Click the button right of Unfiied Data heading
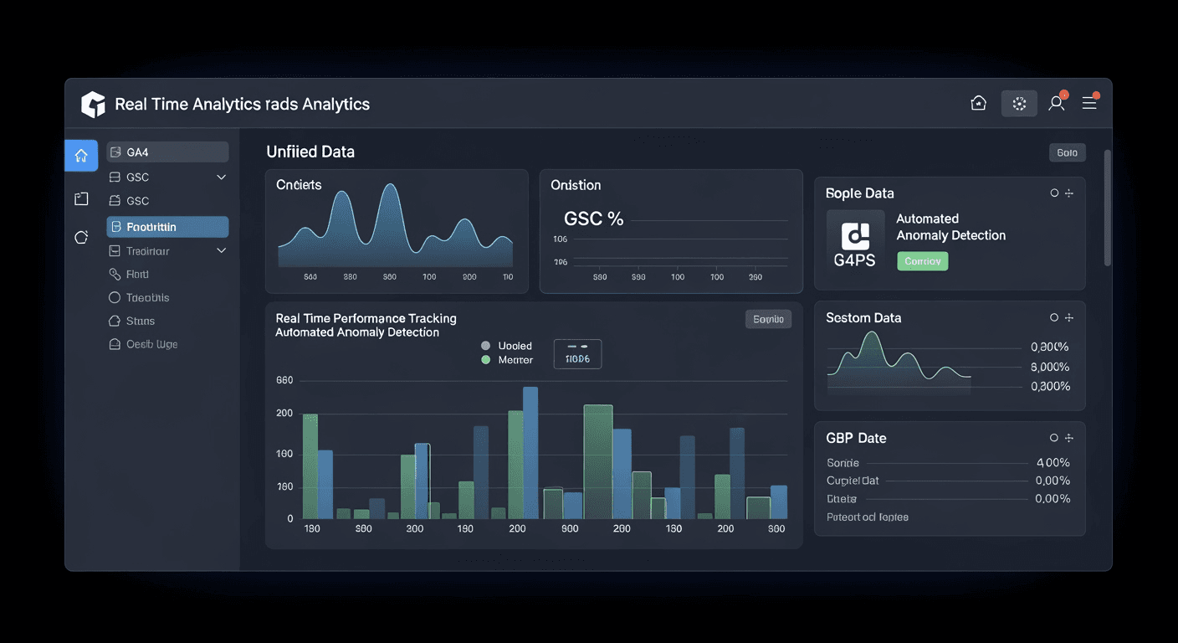The image size is (1178, 643). pos(1067,152)
